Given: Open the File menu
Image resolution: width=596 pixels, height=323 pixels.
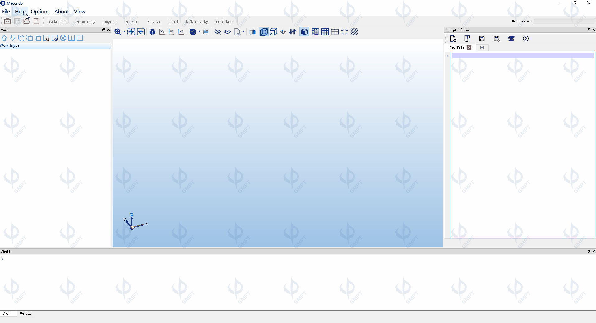Looking at the screenshot, I should pos(6,12).
